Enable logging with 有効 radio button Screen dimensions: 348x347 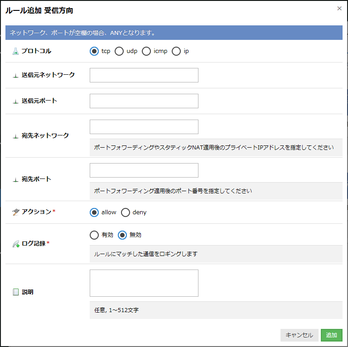point(94,235)
